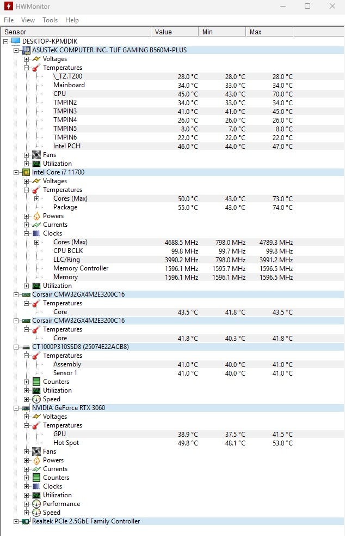Open the Tools menu

(50, 20)
